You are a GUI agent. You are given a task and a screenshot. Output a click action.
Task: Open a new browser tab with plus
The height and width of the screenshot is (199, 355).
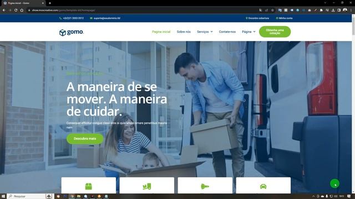point(50,3)
